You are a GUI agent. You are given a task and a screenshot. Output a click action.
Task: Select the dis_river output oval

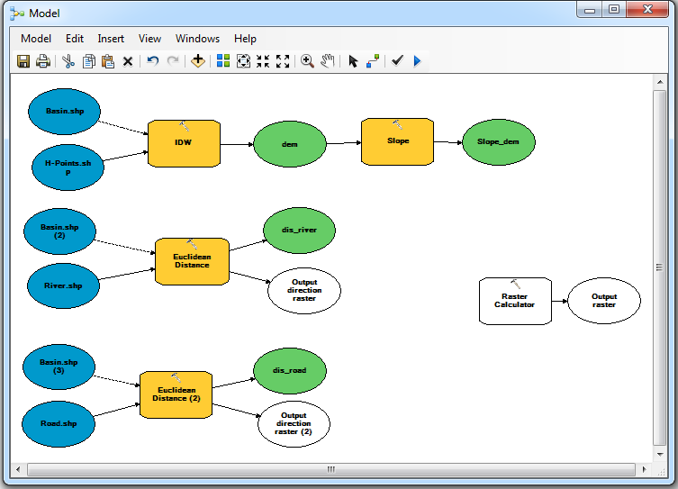pyautogui.click(x=299, y=231)
